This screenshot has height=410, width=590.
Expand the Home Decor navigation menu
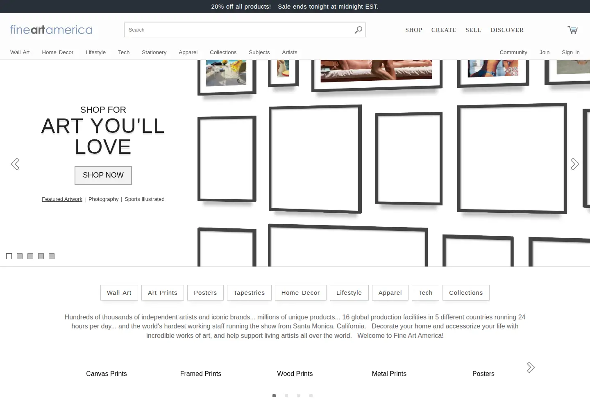click(x=58, y=52)
